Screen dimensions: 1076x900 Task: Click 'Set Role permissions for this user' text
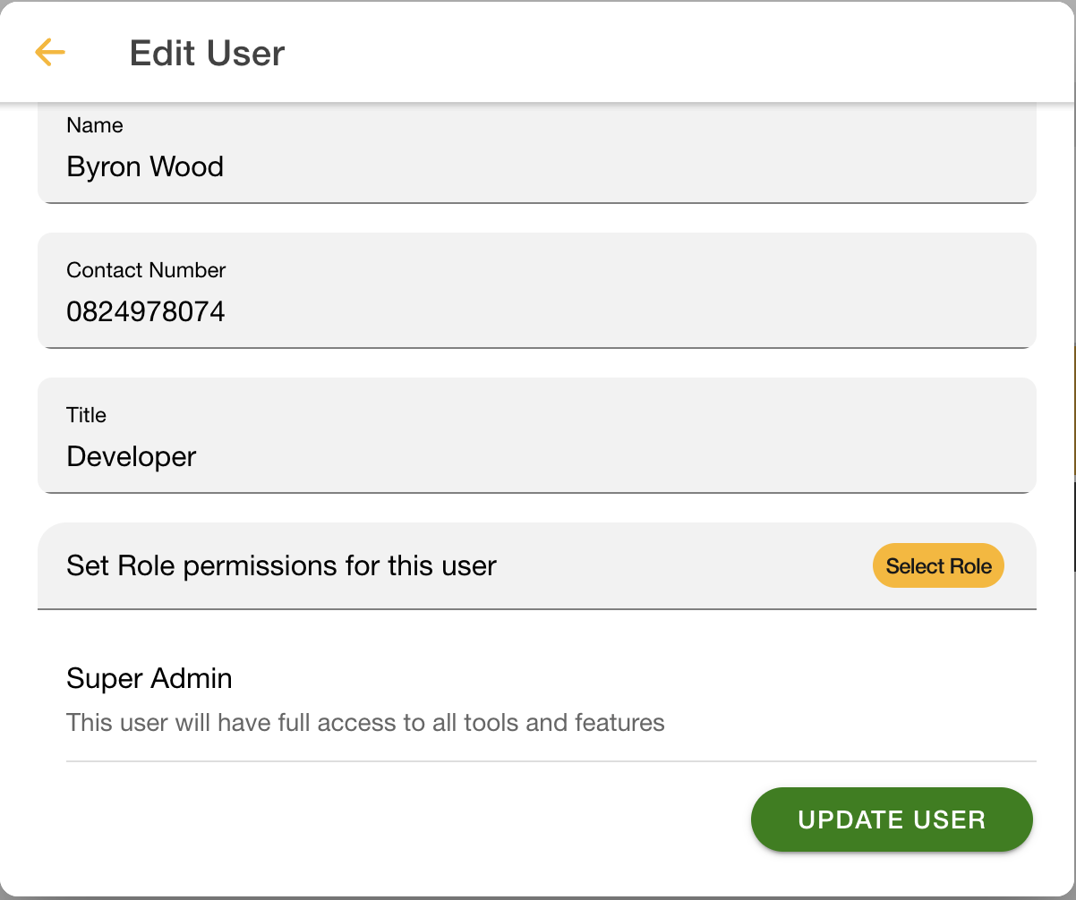(281, 566)
